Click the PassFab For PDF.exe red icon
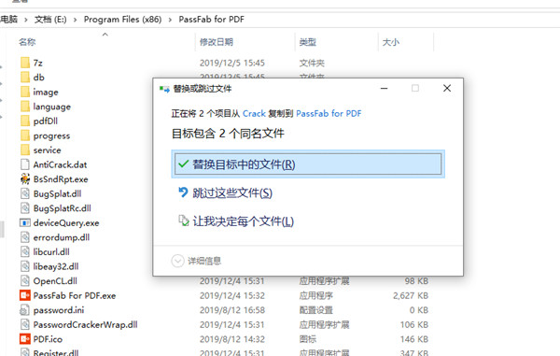 (x=25, y=295)
